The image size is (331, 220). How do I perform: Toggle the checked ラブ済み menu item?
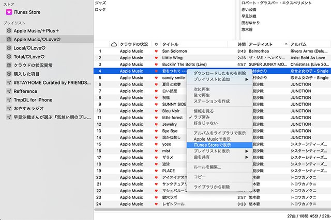click(x=206, y=117)
